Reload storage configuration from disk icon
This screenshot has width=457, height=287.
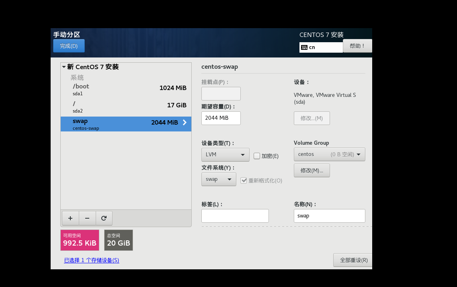(104, 218)
